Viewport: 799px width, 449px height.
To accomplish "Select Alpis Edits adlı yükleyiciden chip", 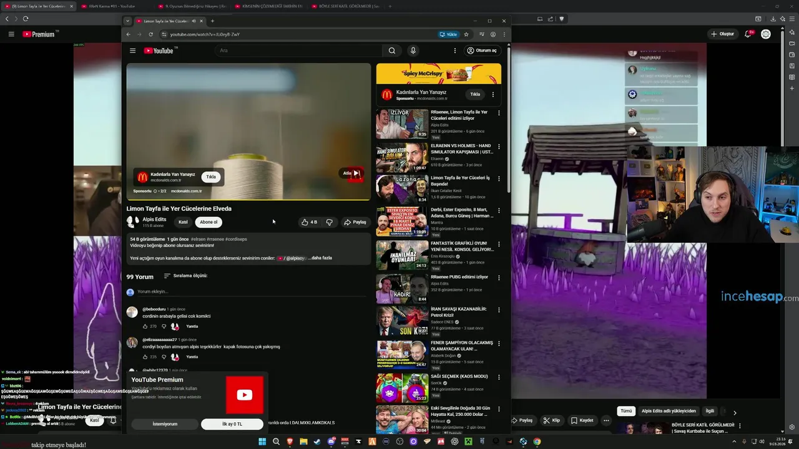I will click(x=669, y=411).
